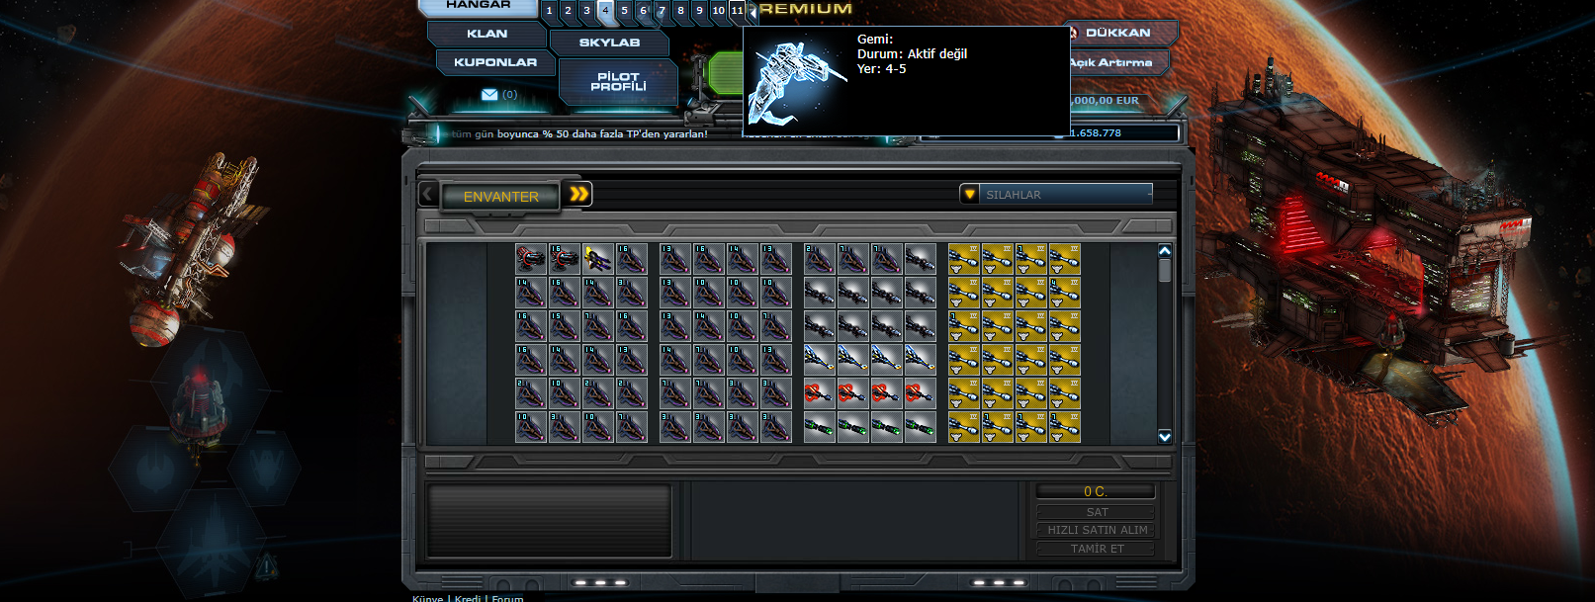Click the back arrow left of ENVANTER

click(428, 195)
